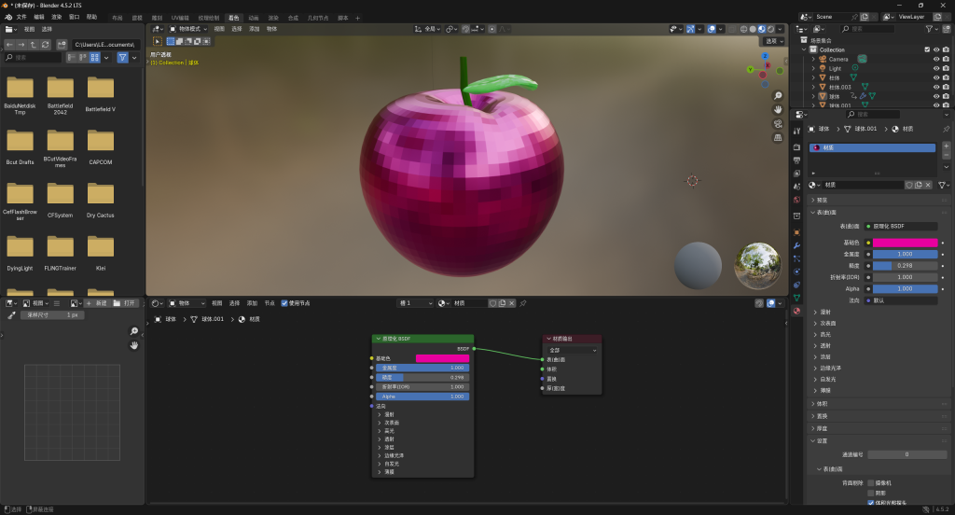Open the Material properties tab icon

pos(796,311)
